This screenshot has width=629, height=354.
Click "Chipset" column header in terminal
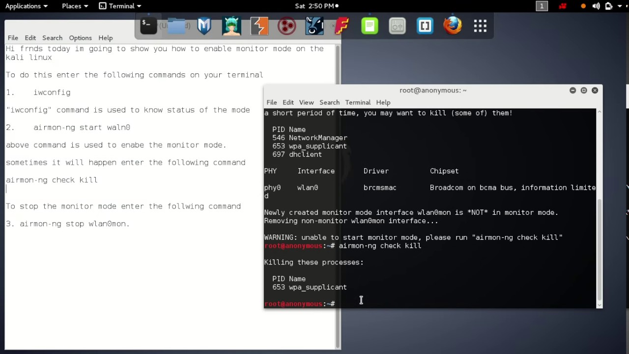444,171
